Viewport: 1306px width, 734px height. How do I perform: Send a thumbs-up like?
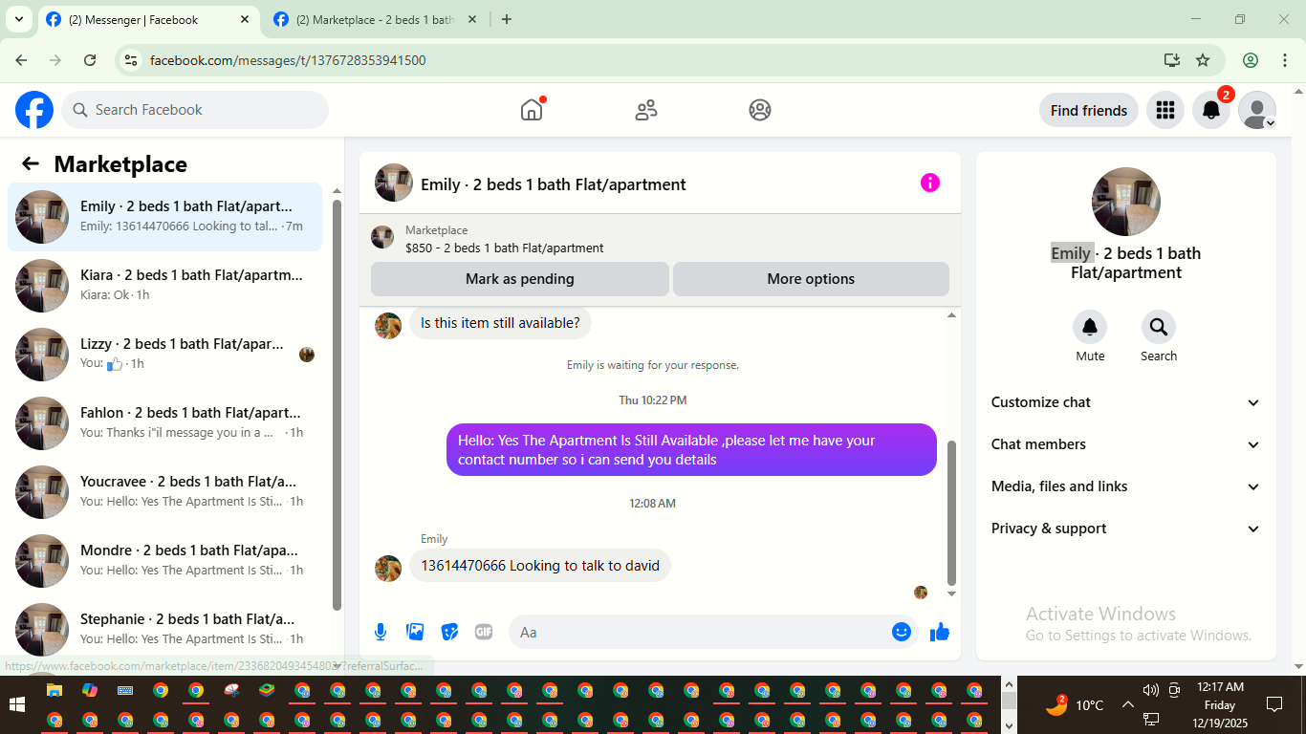(x=940, y=632)
